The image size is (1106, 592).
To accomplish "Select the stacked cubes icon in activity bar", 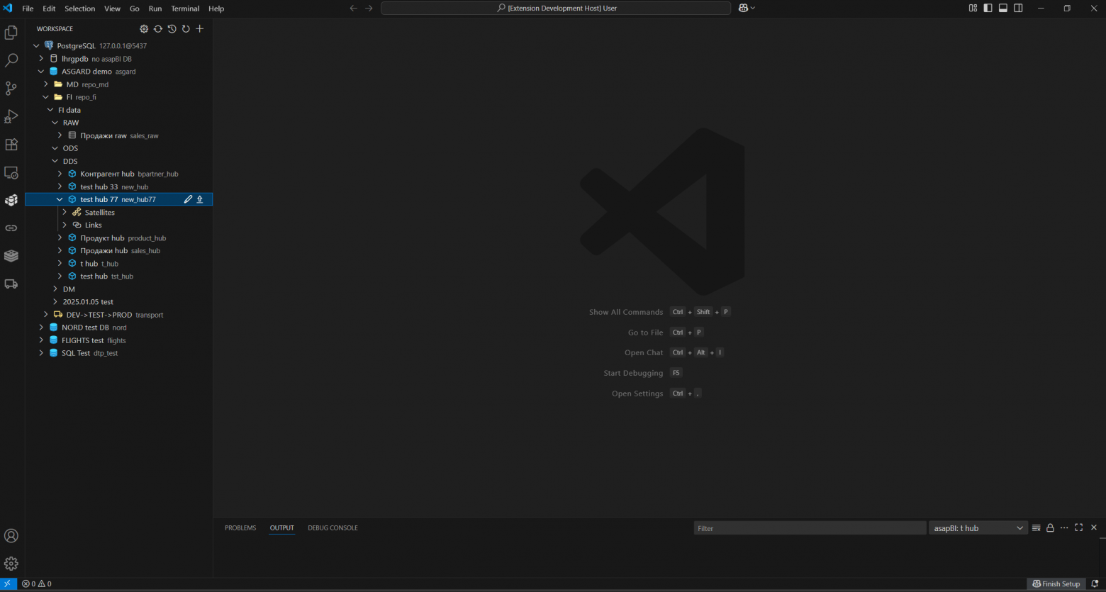I will point(11,200).
